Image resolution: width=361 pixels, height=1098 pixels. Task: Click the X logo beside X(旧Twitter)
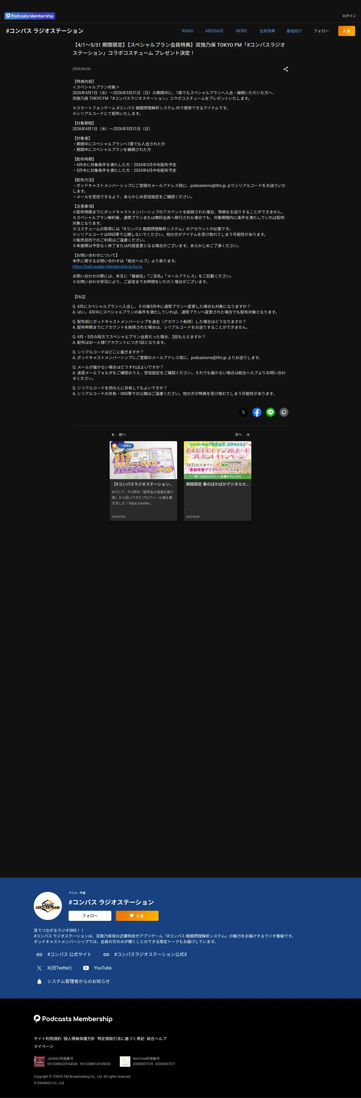[39, 968]
